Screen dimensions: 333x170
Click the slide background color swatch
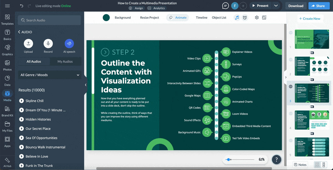[106, 17]
